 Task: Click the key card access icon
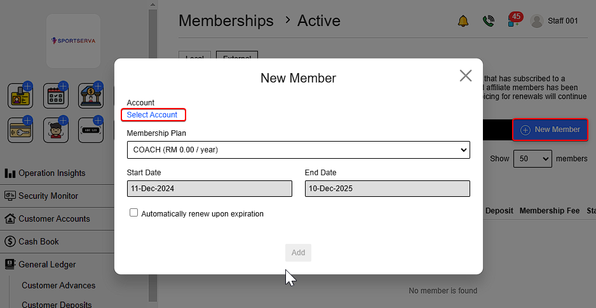click(x=20, y=130)
